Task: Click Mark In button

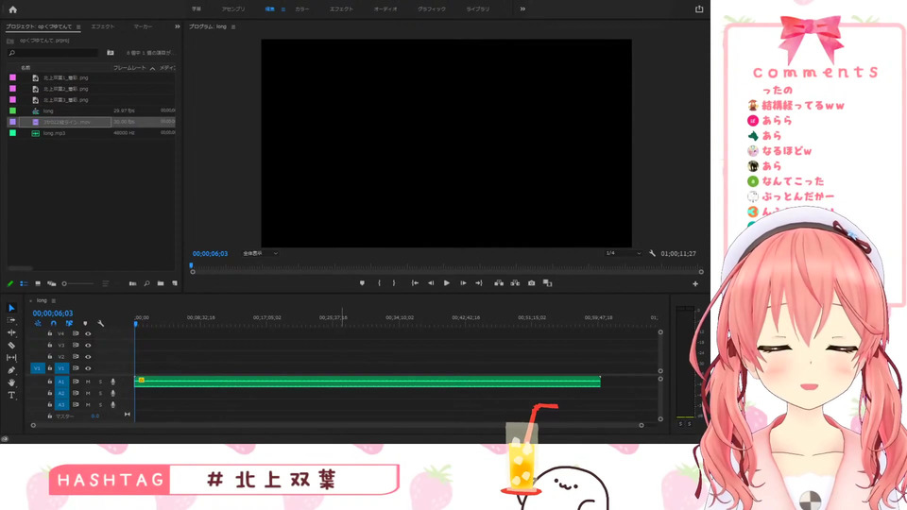Action: pyautogui.click(x=380, y=283)
